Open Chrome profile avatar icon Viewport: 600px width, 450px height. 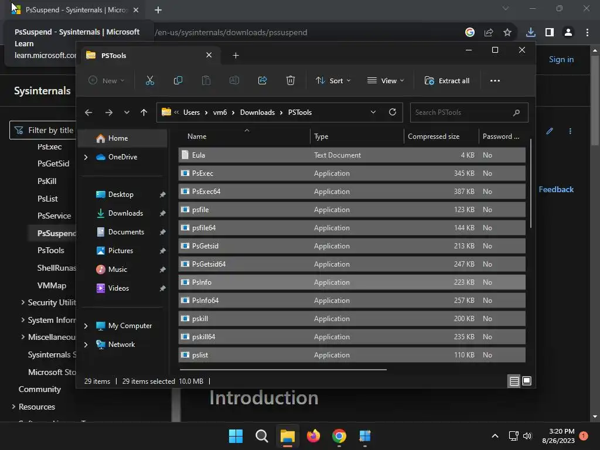568,33
